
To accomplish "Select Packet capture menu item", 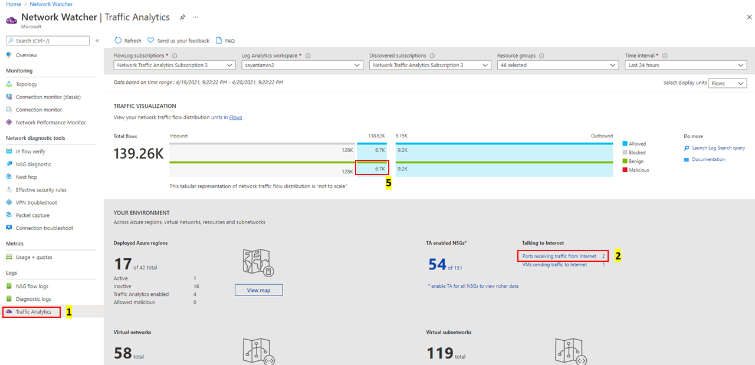I will [32, 215].
